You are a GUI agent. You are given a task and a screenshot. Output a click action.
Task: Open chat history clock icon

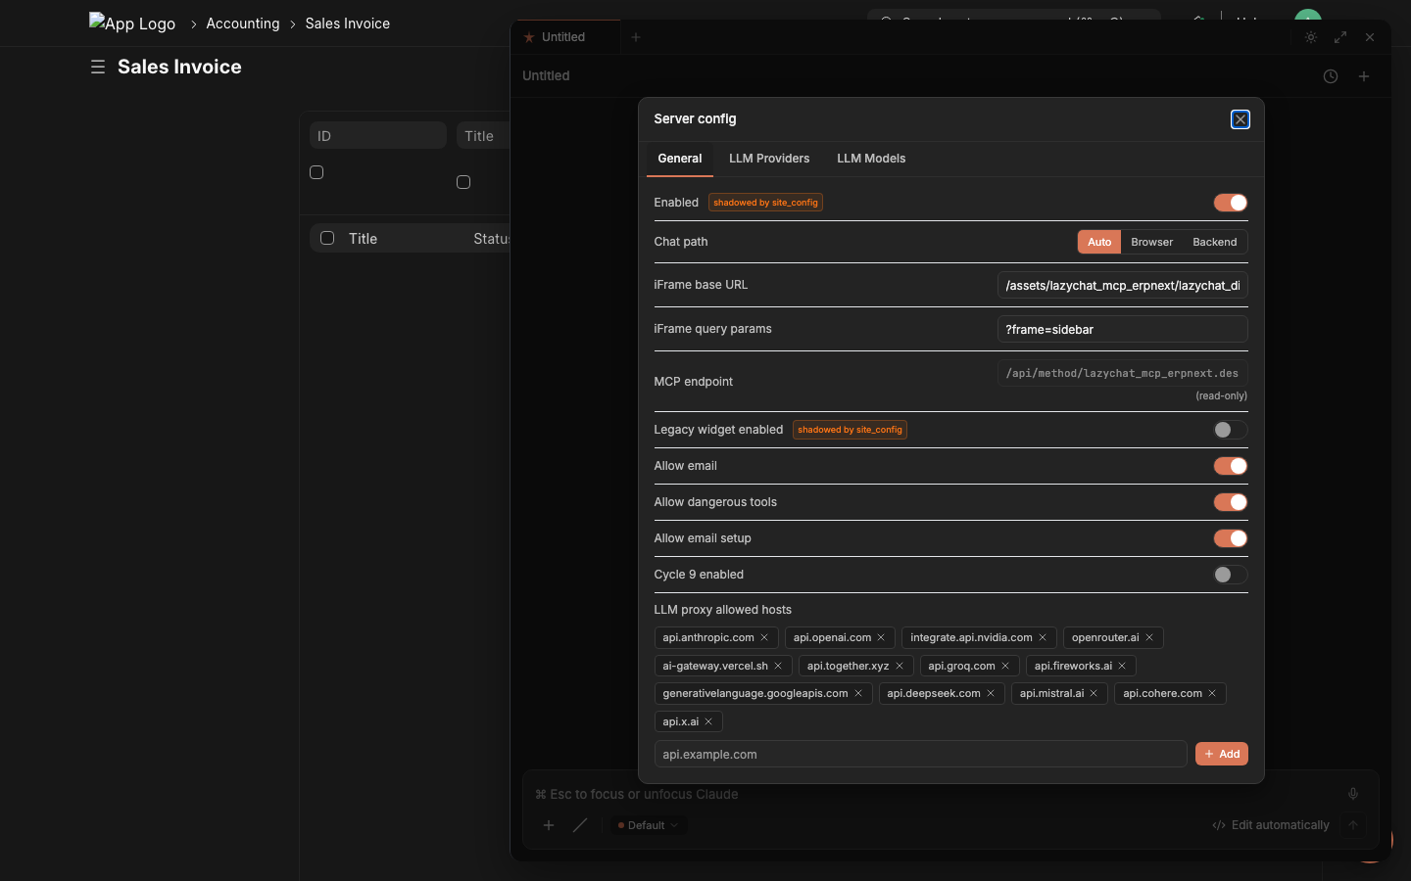(x=1331, y=76)
